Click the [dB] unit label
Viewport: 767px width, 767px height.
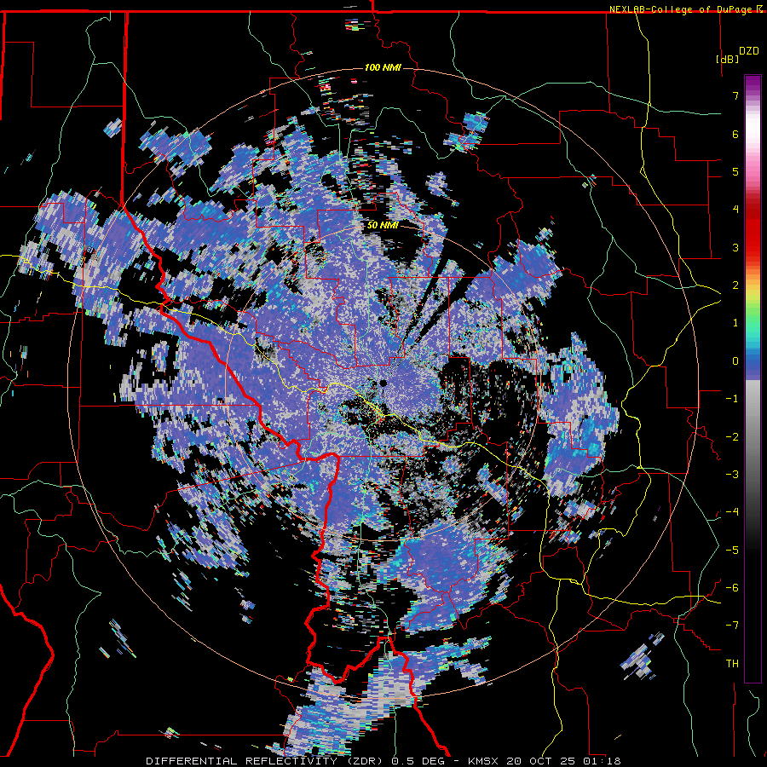point(728,59)
